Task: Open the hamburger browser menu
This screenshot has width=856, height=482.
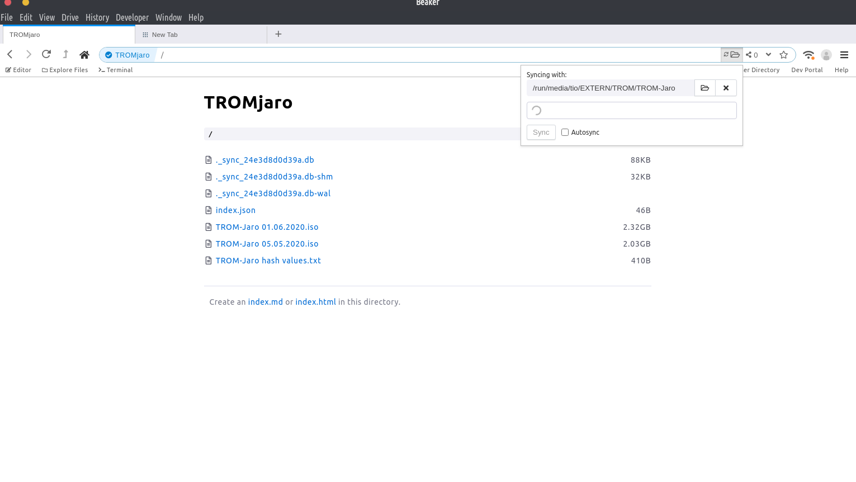Action: point(844,55)
